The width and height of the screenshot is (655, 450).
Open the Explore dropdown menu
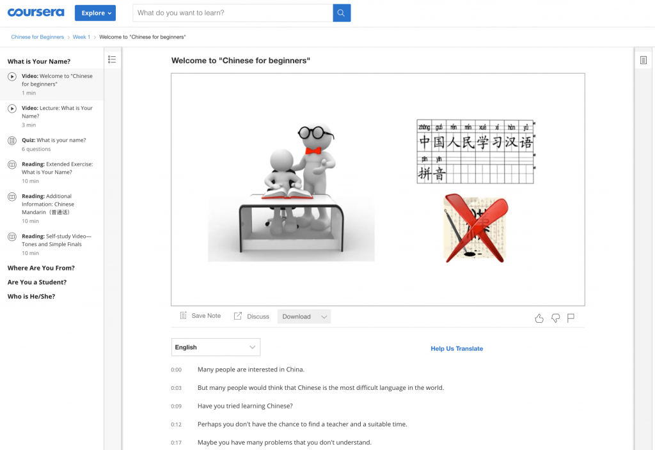click(x=95, y=13)
